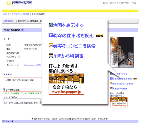The image size is (142, 128).
Task: Open ヘルプ top menu item
Action: pyautogui.click(x=134, y=3)
